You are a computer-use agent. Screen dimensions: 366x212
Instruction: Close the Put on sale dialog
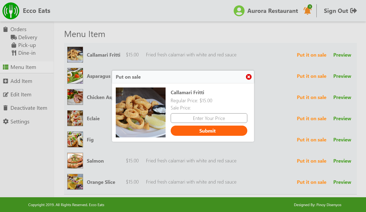coord(249,77)
